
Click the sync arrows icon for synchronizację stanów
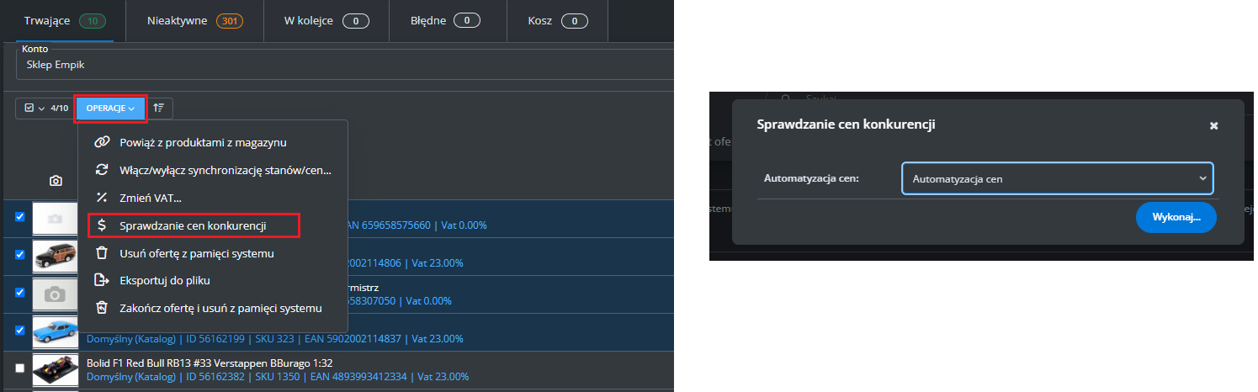tap(102, 170)
